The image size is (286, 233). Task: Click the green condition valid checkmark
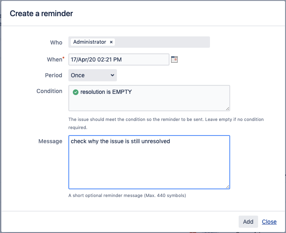[x=75, y=92]
